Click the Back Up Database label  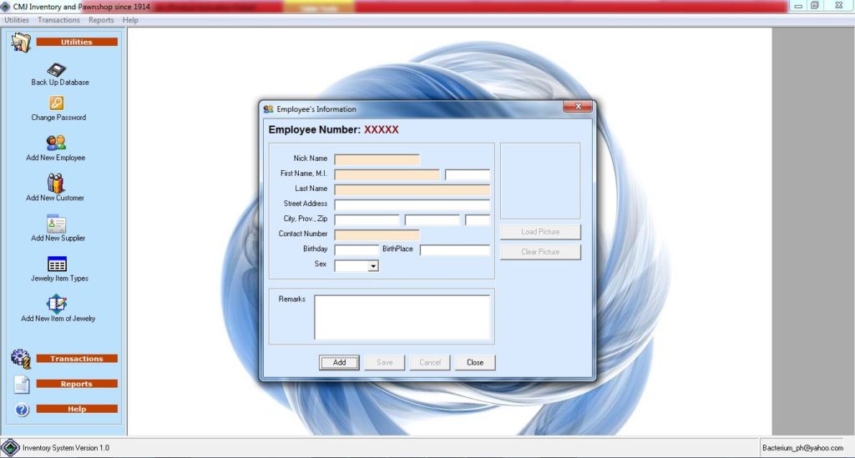pos(60,83)
